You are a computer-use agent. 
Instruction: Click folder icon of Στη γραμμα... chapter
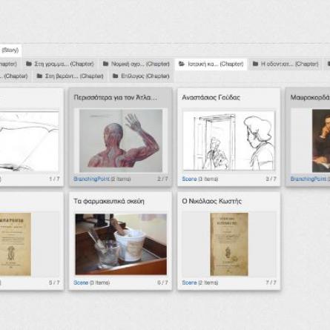click(x=29, y=64)
